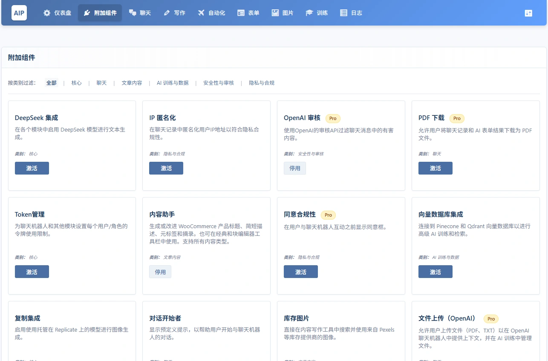Filter by 隐私与合规
The image size is (548, 361).
(x=262, y=83)
